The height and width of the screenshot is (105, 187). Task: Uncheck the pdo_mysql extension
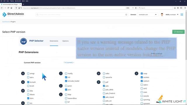pos(104,97)
